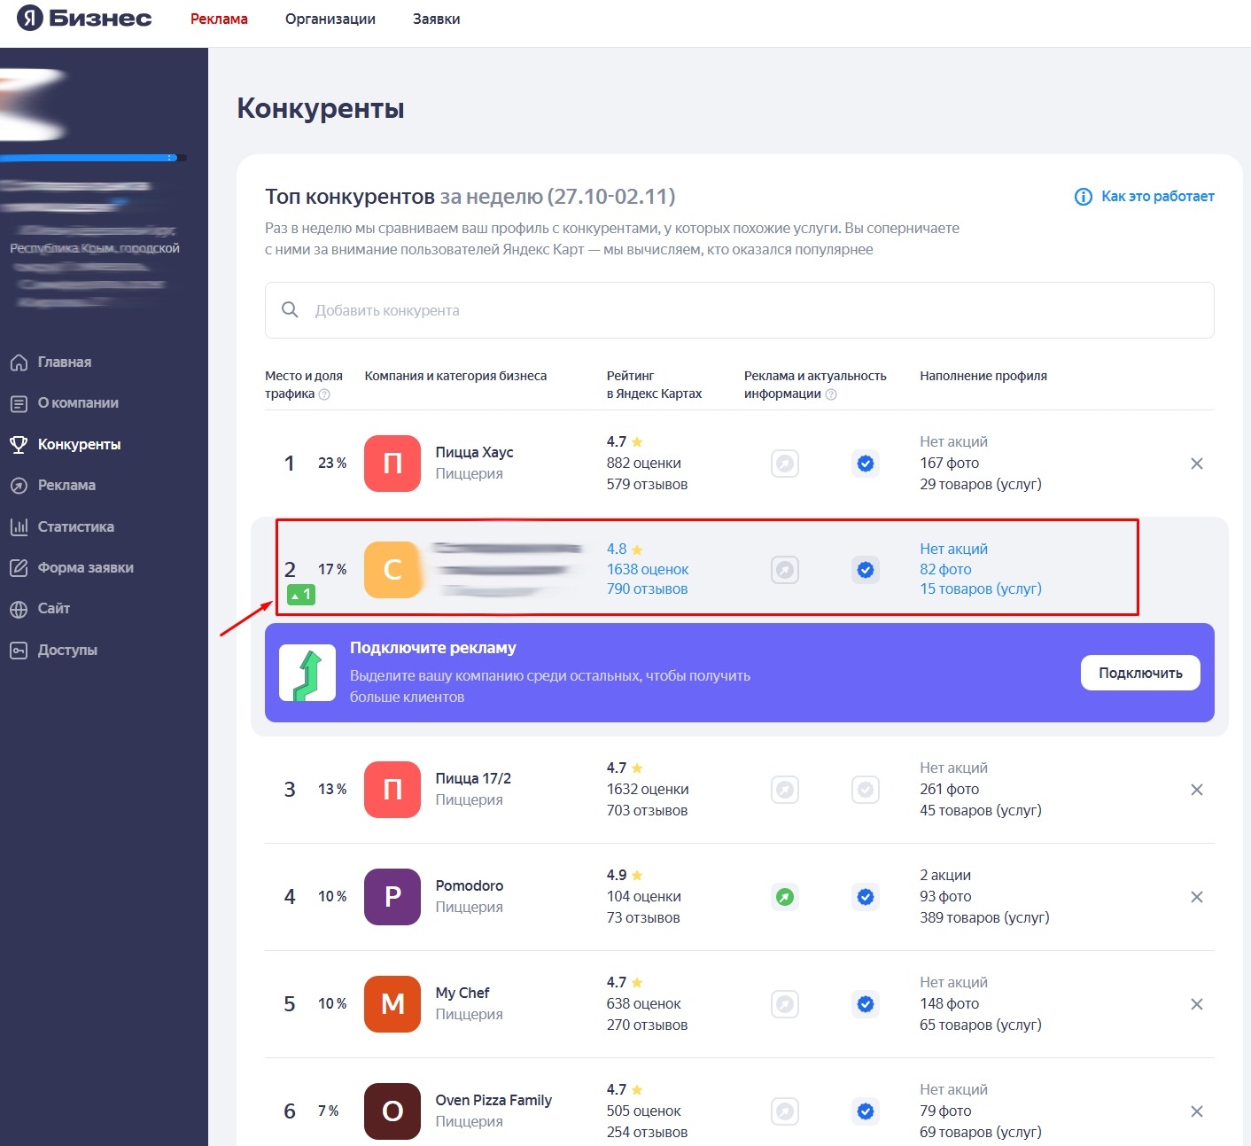Click the help icon next to 'трафика'

pyautogui.click(x=324, y=394)
